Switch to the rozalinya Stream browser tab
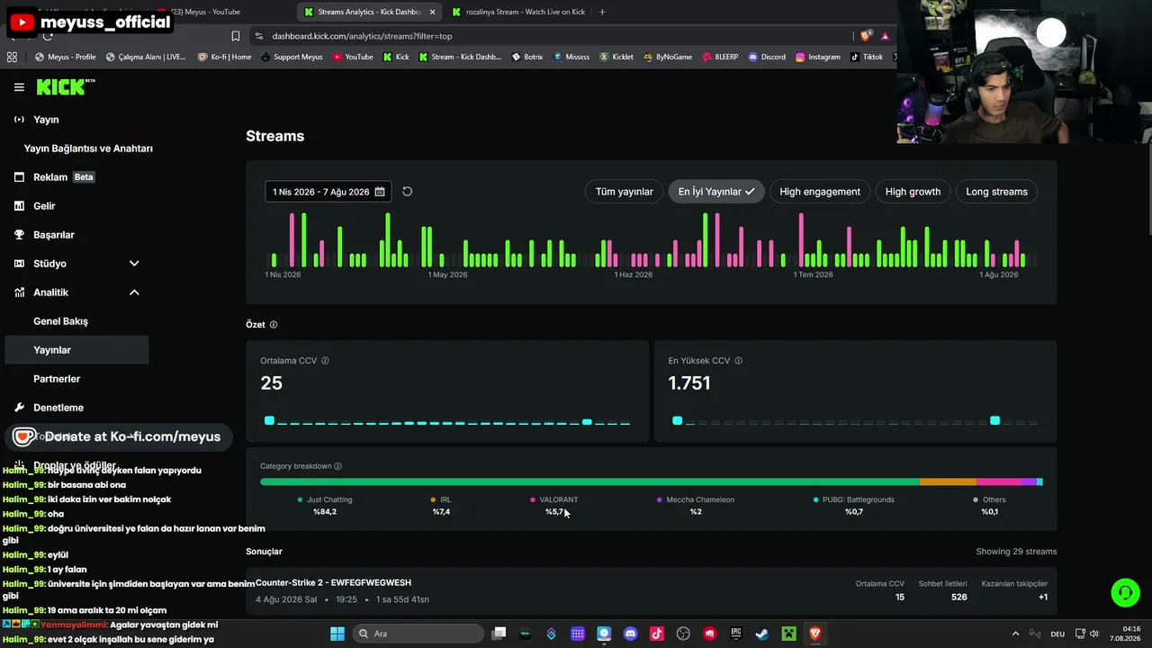This screenshot has width=1152, height=648. click(518, 12)
